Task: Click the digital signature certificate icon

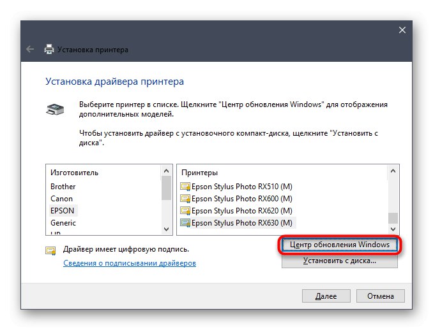Action: tap(50, 250)
